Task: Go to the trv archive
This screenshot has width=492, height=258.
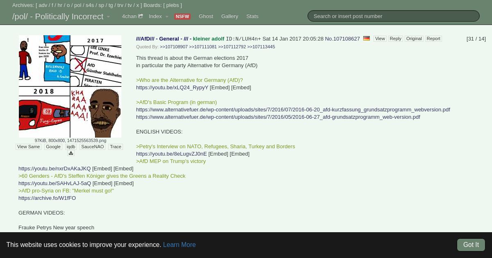Action: pyautogui.click(x=120, y=5)
